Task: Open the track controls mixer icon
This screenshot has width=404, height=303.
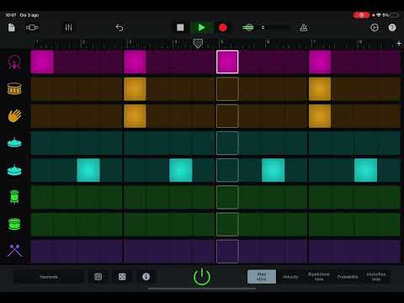Action: [69, 28]
